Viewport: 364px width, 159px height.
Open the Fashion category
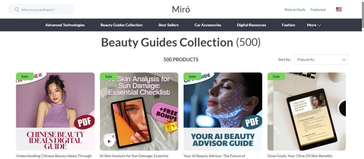tap(288, 25)
